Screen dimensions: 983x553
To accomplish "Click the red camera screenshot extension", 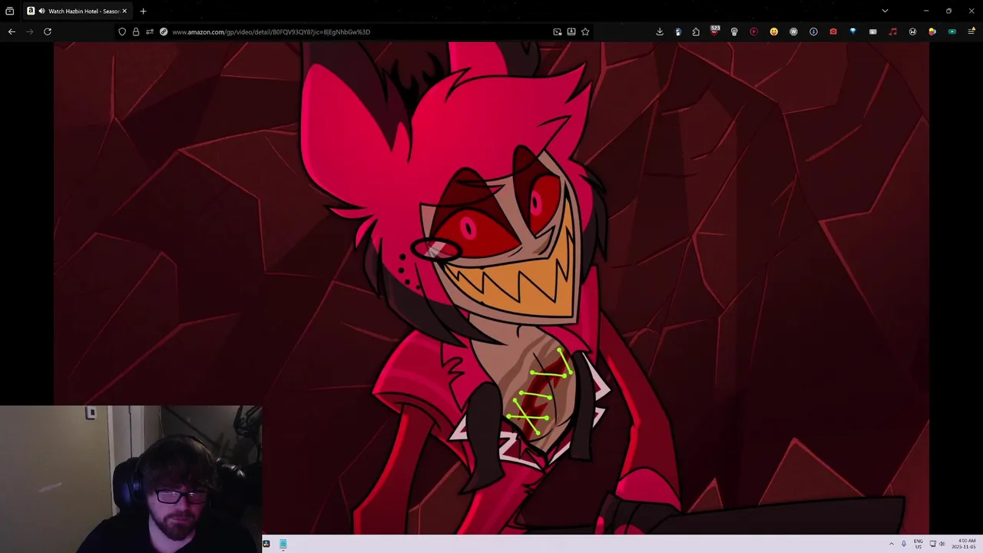I will [833, 31].
